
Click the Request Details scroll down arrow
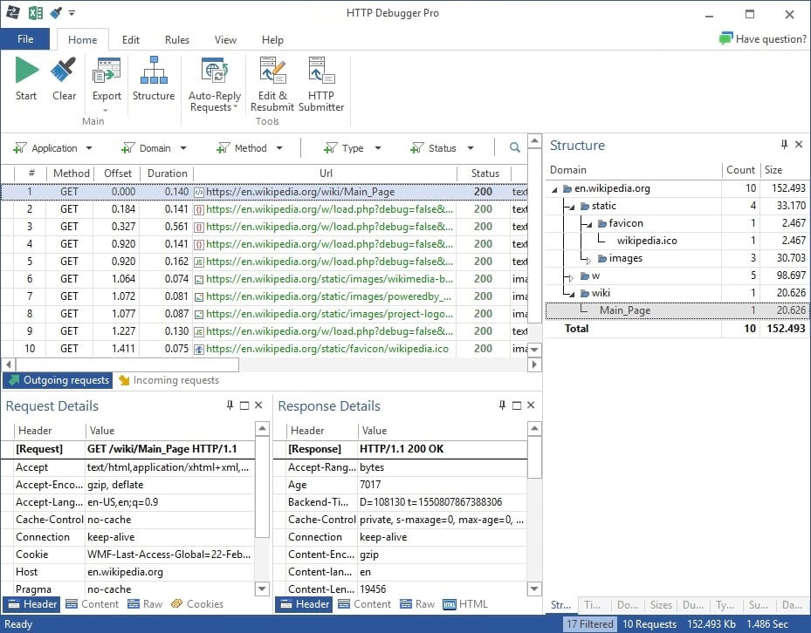pyautogui.click(x=262, y=589)
